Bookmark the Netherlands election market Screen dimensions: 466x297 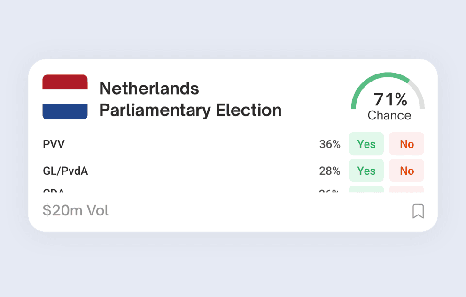(418, 211)
